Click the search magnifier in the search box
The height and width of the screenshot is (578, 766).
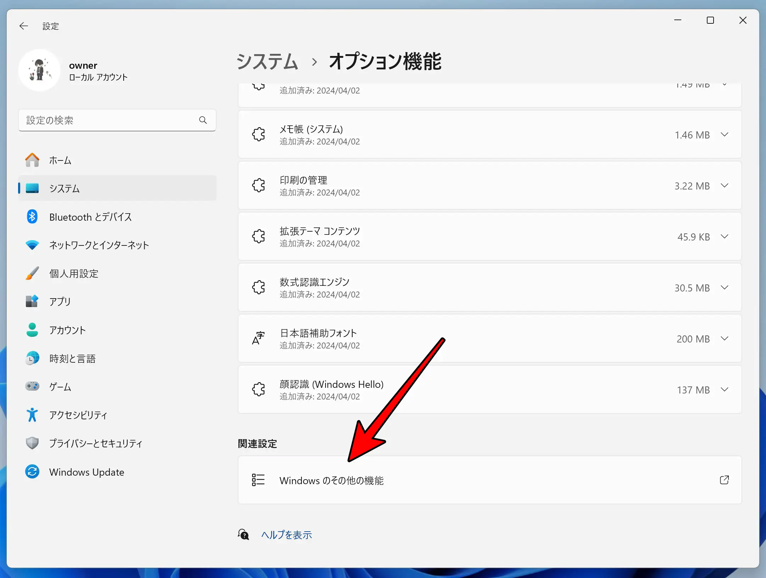(x=203, y=120)
